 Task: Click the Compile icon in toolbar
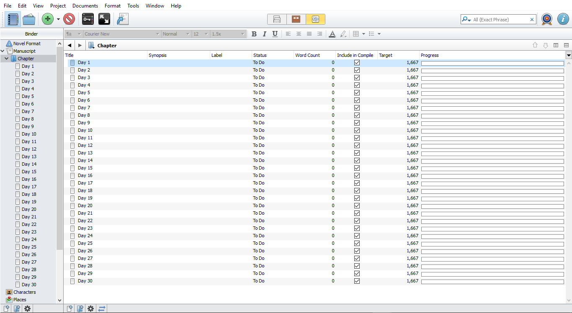point(123,19)
